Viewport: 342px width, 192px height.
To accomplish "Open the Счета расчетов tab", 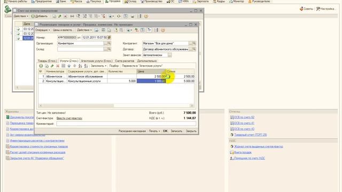I will point(125,61).
